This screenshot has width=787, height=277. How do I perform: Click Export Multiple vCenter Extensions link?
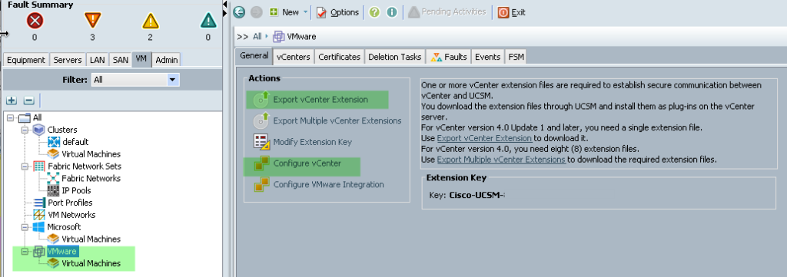point(501,160)
